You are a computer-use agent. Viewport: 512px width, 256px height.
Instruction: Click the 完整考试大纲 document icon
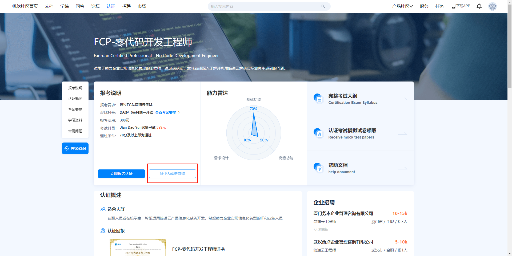(318, 98)
